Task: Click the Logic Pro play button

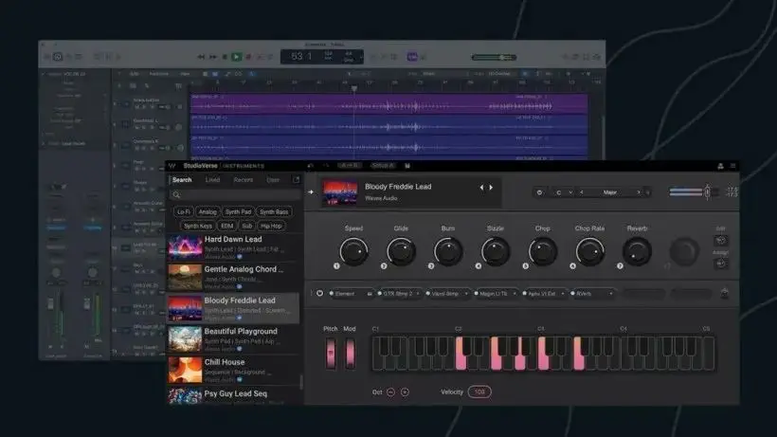Action: 236,57
